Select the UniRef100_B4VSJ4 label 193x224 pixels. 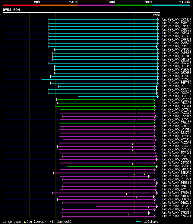tap(177, 169)
